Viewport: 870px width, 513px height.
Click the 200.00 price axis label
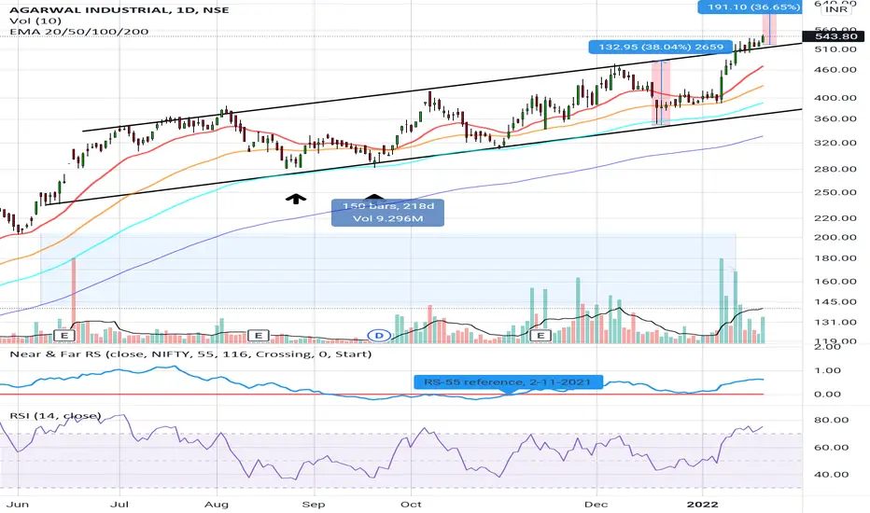coord(836,237)
